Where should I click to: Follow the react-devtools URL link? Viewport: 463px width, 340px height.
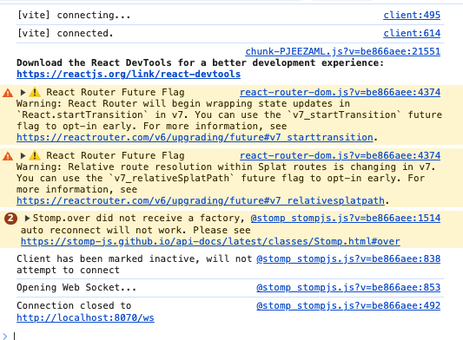[x=129, y=74]
